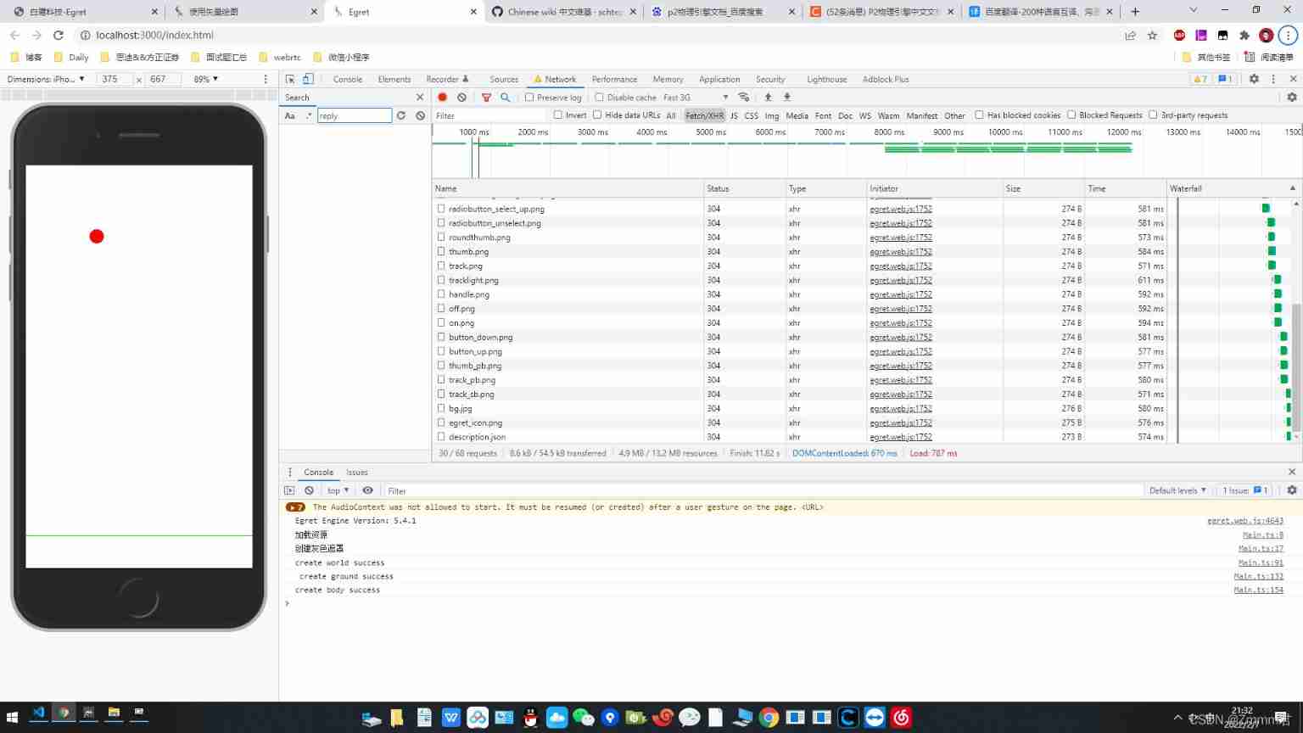This screenshot has height=733, width=1303.
Task: Create live expression with eye icon
Action: (x=367, y=490)
